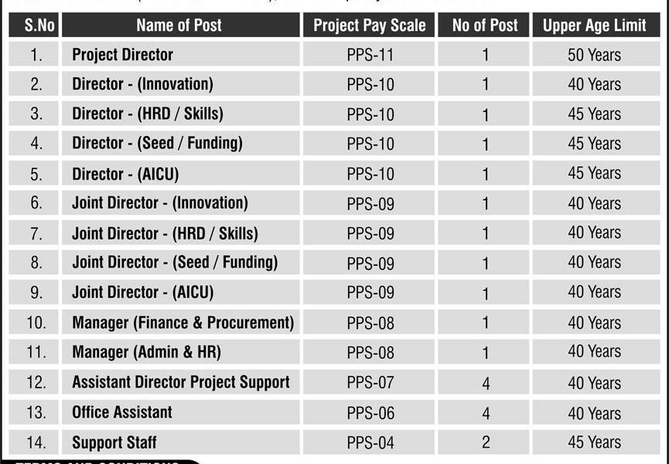
Task: Select the Support Staff post name
Action: pyautogui.click(x=114, y=442)
